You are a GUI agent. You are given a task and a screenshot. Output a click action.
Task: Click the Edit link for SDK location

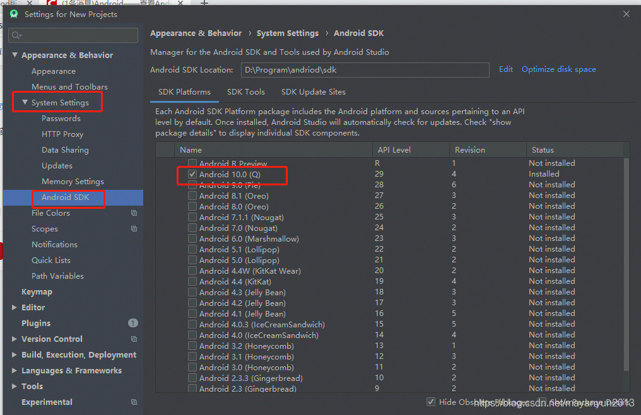pos(506,69)
